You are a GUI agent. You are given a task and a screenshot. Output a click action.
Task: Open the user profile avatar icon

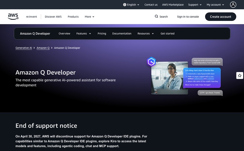[x=233, y=5]
